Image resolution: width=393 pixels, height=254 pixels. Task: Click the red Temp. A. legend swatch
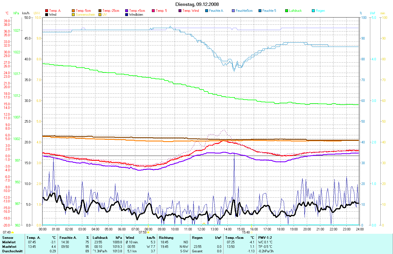pos(47,11)
